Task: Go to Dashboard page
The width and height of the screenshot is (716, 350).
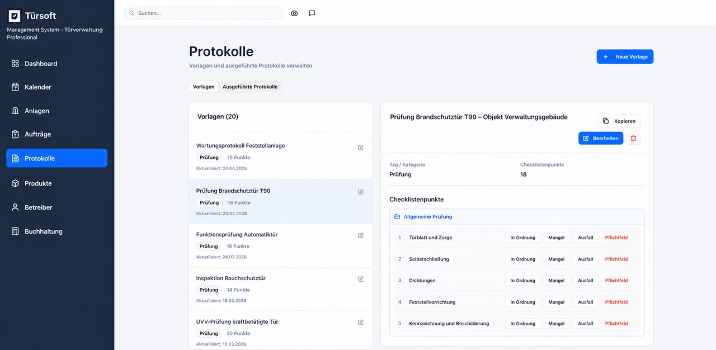Action: pyautogui.click(x=56, y=64)
